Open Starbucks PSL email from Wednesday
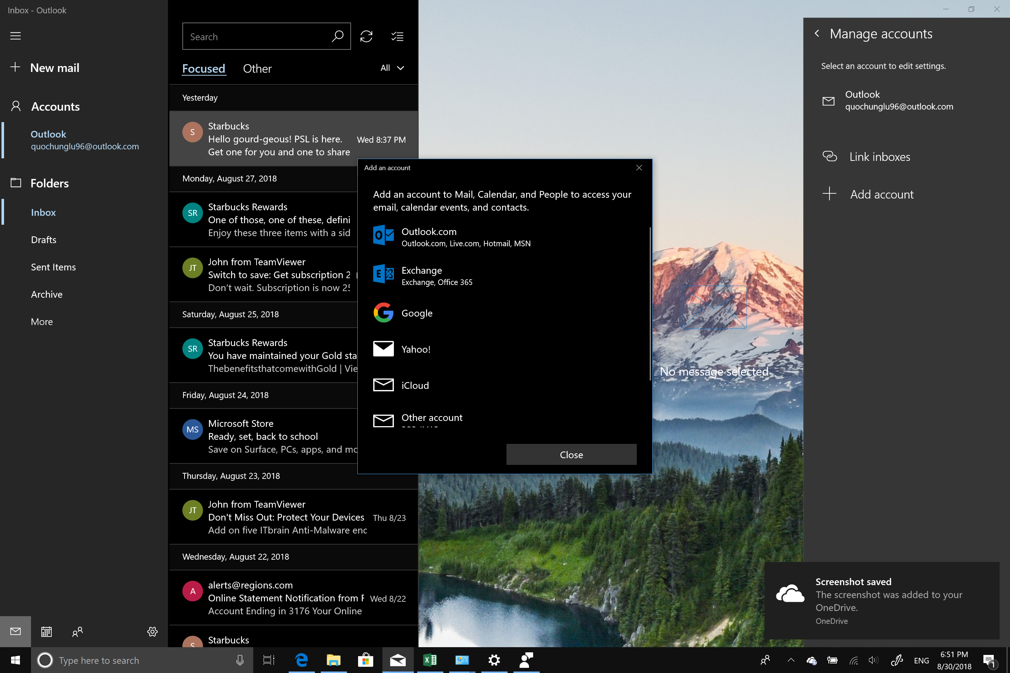This screenshot has width=1010, height=673. tap(294, 139)
